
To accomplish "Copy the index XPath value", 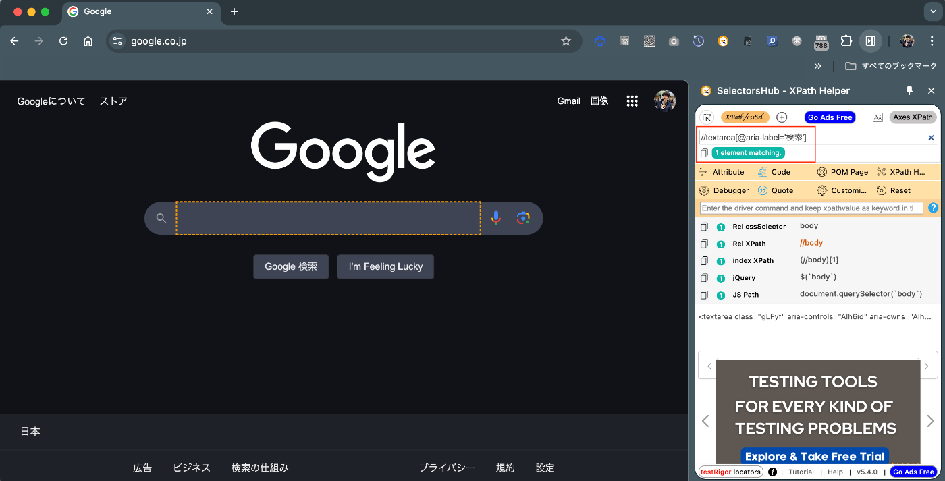I will [704, 260].
